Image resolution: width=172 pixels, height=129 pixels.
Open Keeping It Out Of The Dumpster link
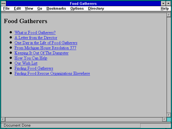click(41, 53)
